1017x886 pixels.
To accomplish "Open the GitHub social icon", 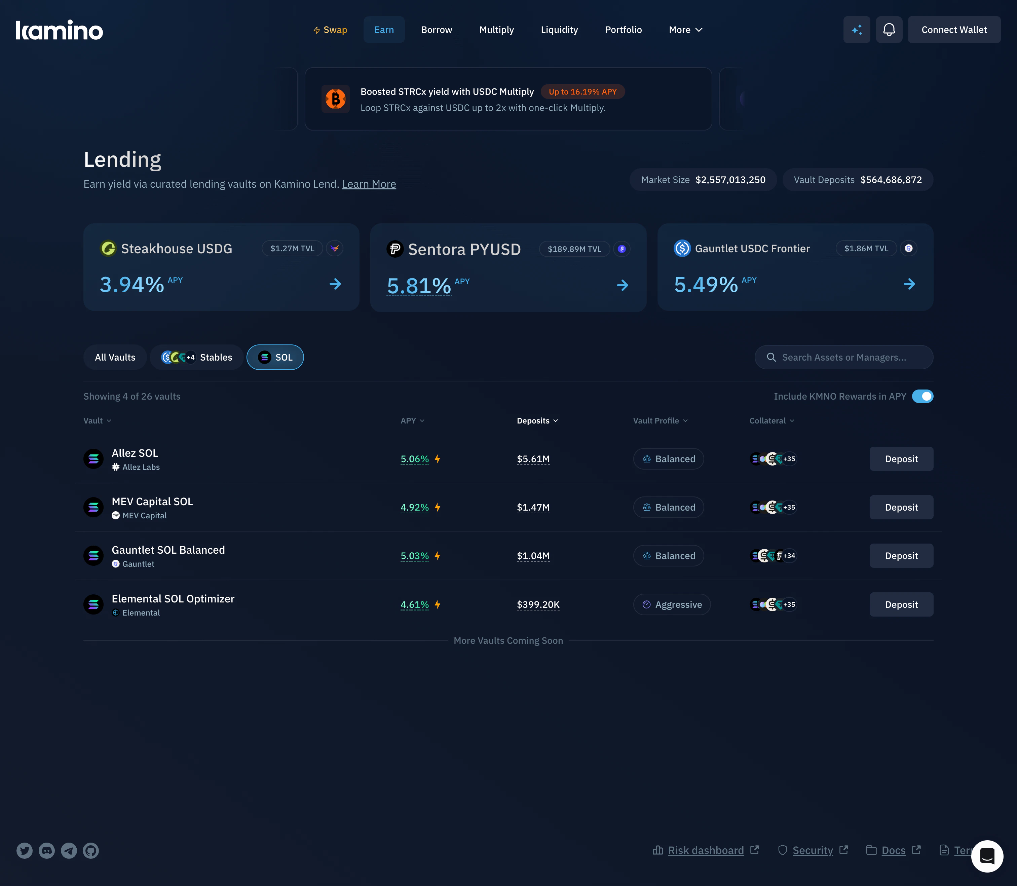I will pos(91,850).
